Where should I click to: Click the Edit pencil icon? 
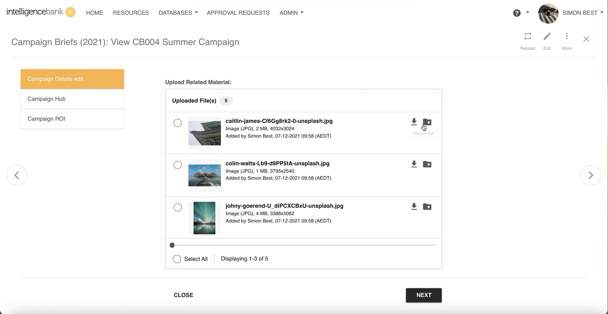click(547, 37)
